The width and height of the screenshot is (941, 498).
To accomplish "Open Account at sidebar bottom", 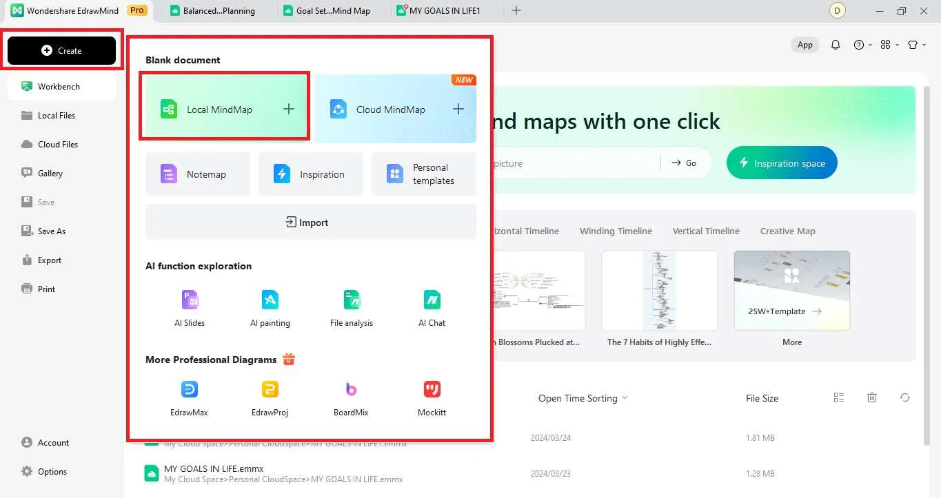I will point(45,443).
